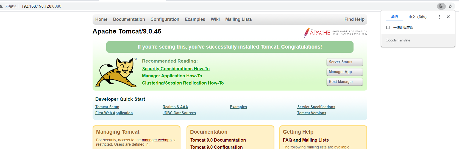Select the 英语 tab in translate popup
The width and height of the screenshot is (459, 149).
point(394,17)
